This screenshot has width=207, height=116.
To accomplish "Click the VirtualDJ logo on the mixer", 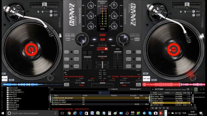I will click(103, 49).
